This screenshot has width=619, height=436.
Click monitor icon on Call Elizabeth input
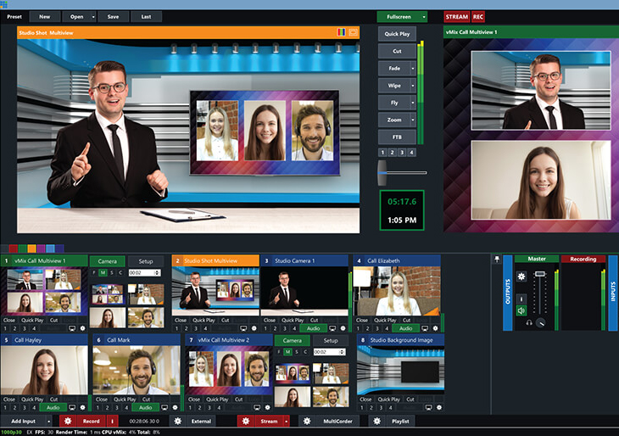tap(425, 328)
